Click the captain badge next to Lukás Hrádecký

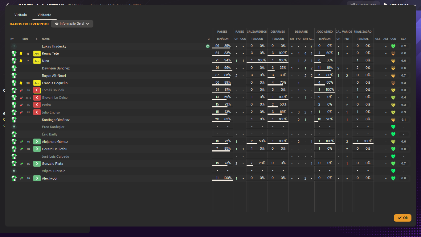click(x=208, y=46)
